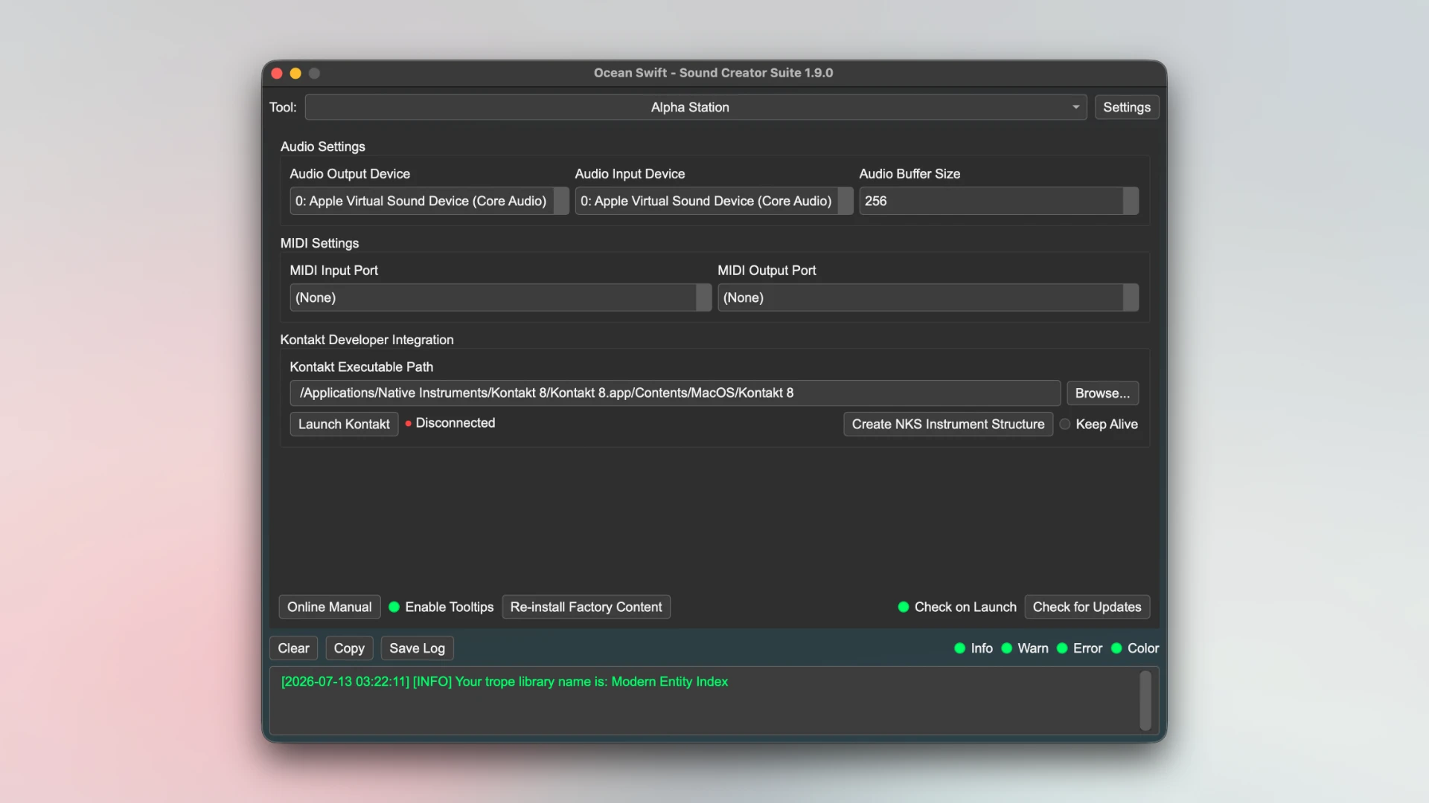The height and width of the screenshot is (803, 1429).
Task: Toggle the Keep Alive option
Action: pyautogui.click(x=1099, y=424)
